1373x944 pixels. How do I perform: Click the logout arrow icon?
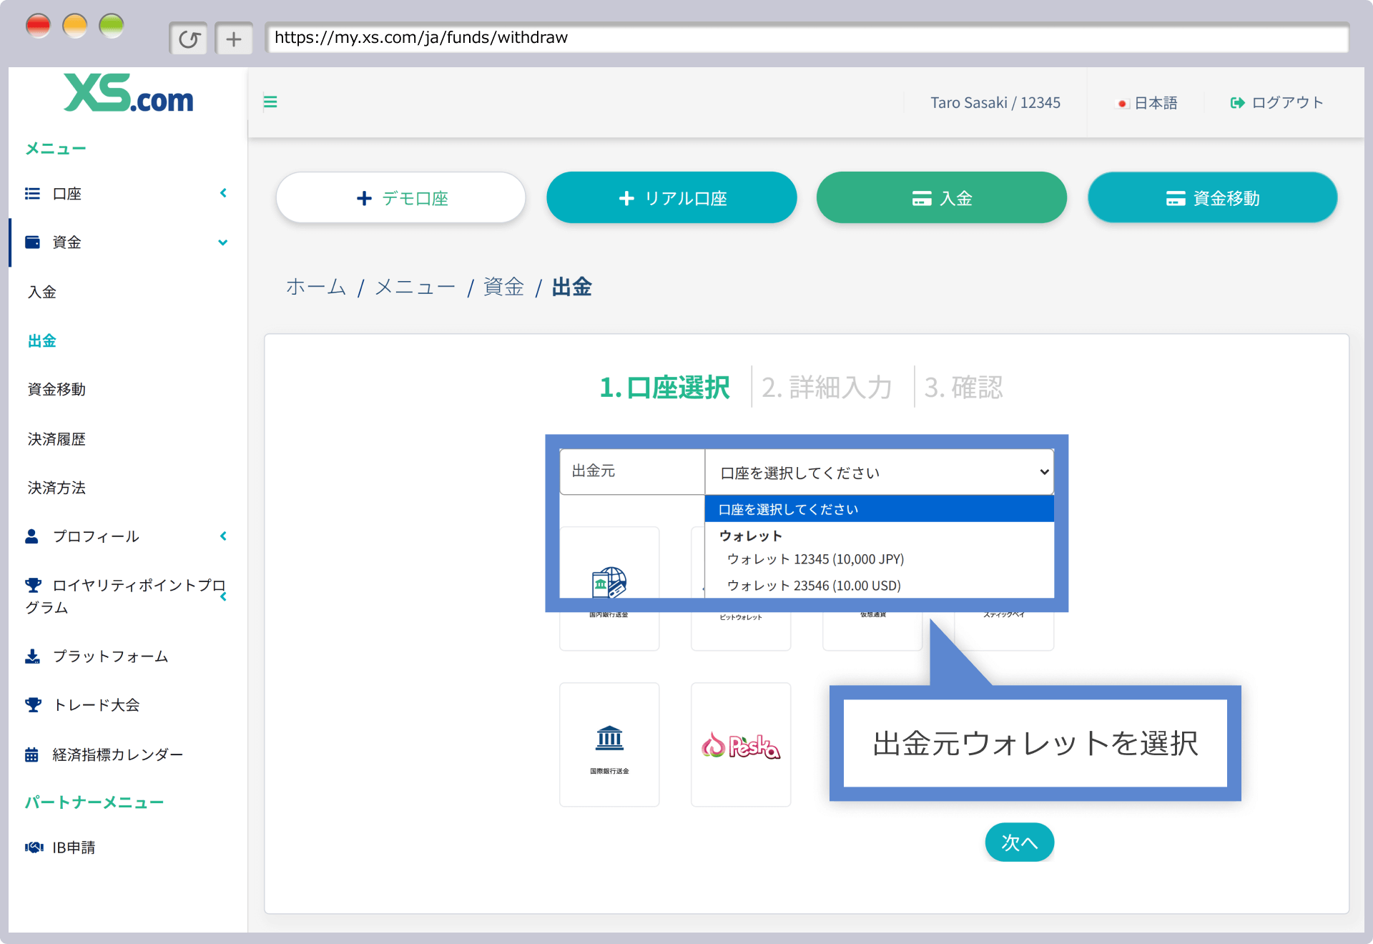(x=1237, y=102)
